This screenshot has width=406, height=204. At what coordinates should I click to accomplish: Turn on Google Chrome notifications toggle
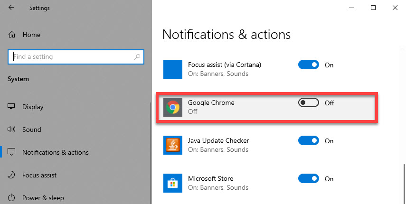coord(308,102)
